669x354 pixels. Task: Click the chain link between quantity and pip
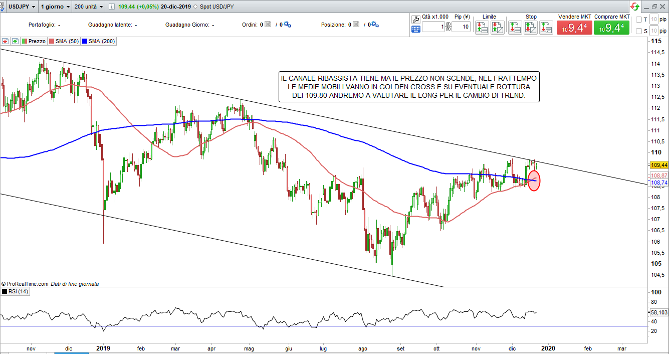[448, 27]
